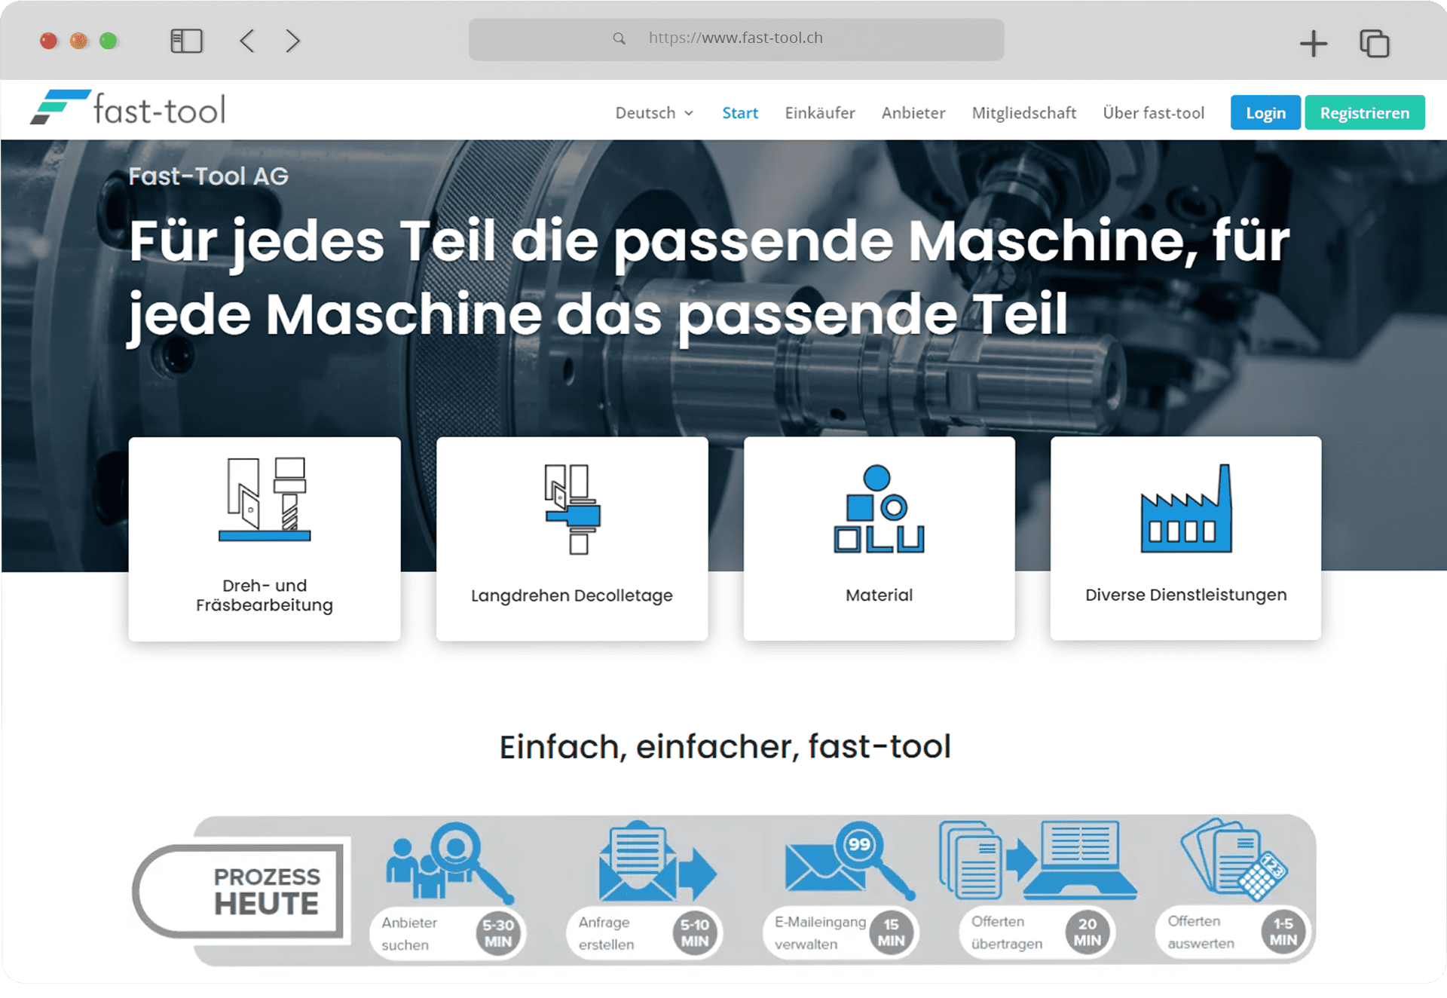Viewport: 1447px width, 998px height.
Task: Open a new browser tab with the plus icon
Action: pos(1314,43)
